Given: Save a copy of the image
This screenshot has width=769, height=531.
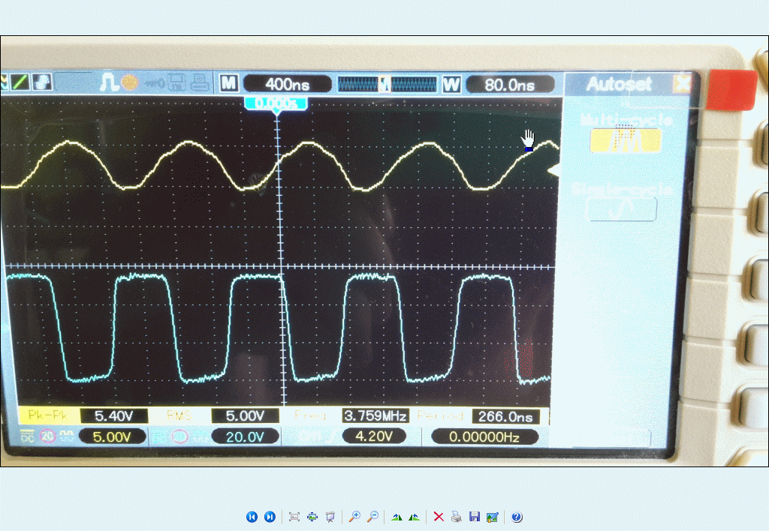Looking at the screenshot, I should tap(474, 517).
